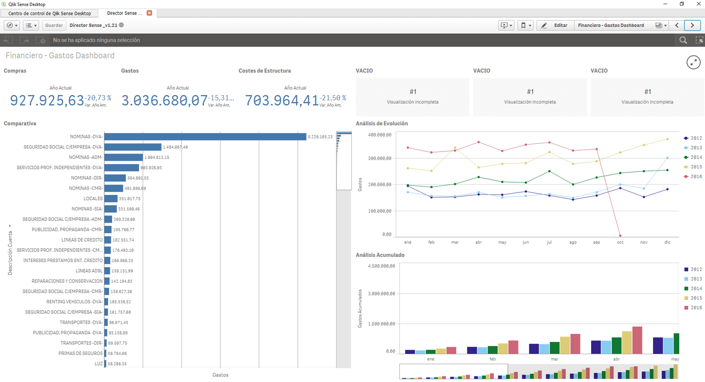Select 2016 in Análisis de Evolución legend
Screen dimensions: 705x382
(x=693, y=177)
